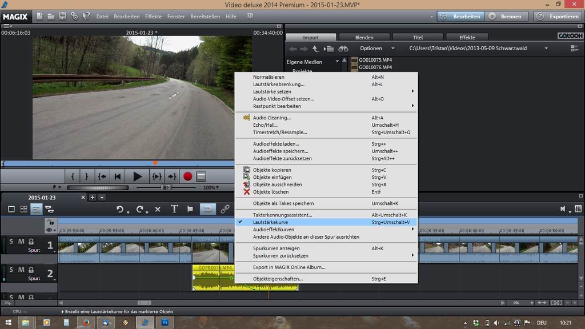Mute track 1 with the M button
This screenshot has width=585, height=329.
click(21, 242)
